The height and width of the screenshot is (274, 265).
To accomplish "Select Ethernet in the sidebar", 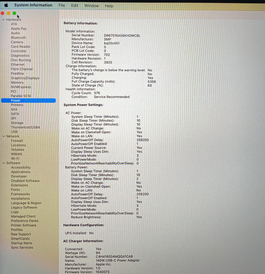I will 18,65.
